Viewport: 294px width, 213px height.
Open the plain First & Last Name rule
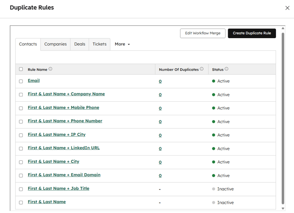[47, 202]
